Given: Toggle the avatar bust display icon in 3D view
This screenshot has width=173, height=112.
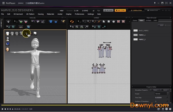Looking at the screenshot, I should 7,39.
